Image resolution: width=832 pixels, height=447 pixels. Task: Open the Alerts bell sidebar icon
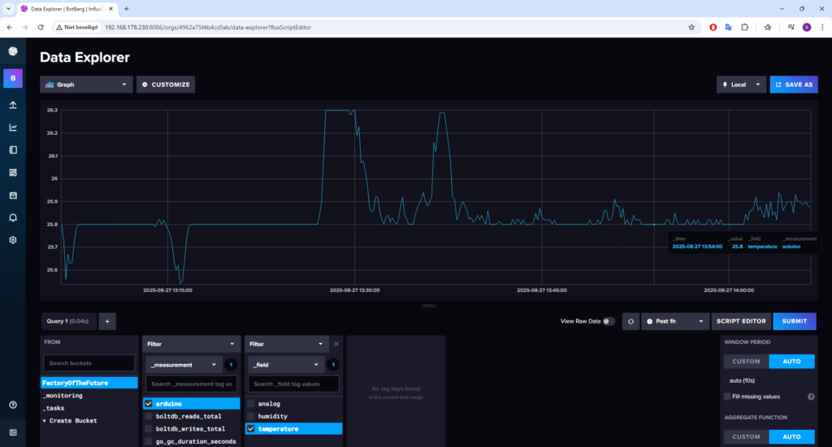pos(13,218)
